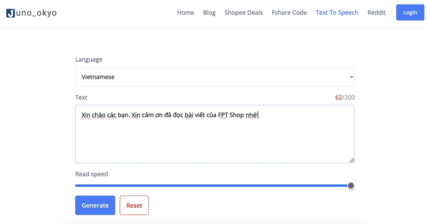The image size is (427, 224).
Task: Click the Read speed label
Action: tap(91, 174)
